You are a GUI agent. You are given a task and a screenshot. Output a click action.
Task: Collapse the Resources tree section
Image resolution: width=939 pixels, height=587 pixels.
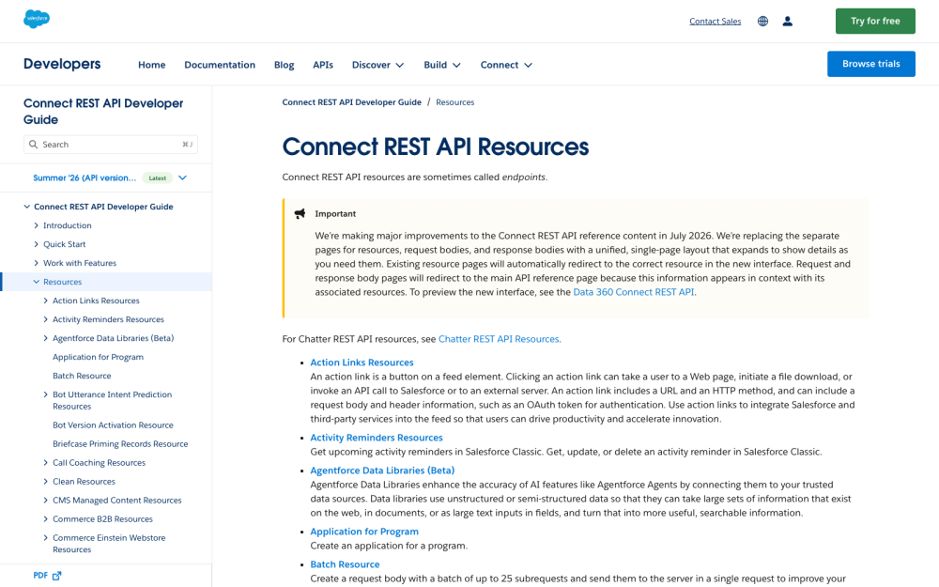tap(36, 282)
